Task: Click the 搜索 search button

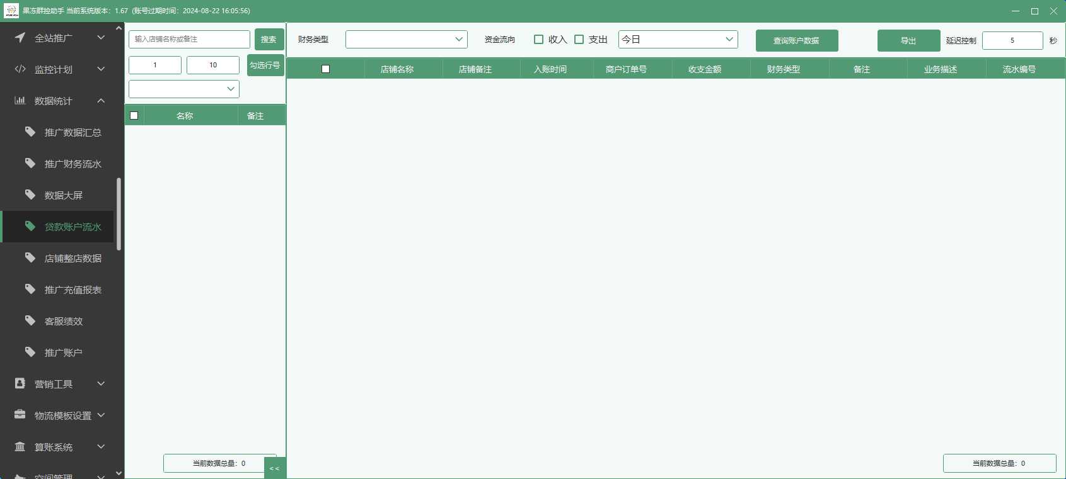Action: 269,39
